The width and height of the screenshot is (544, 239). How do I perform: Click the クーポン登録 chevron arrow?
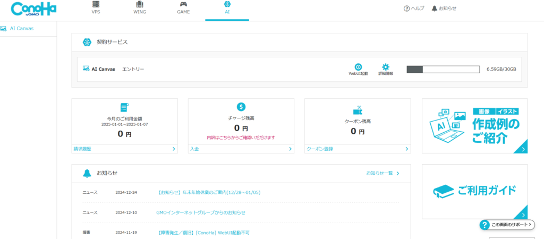pos(407,149)
